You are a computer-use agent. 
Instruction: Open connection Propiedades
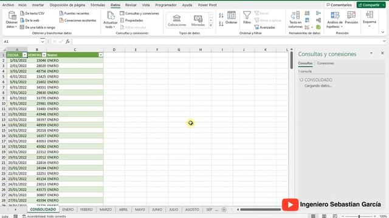tap(131, 20)
